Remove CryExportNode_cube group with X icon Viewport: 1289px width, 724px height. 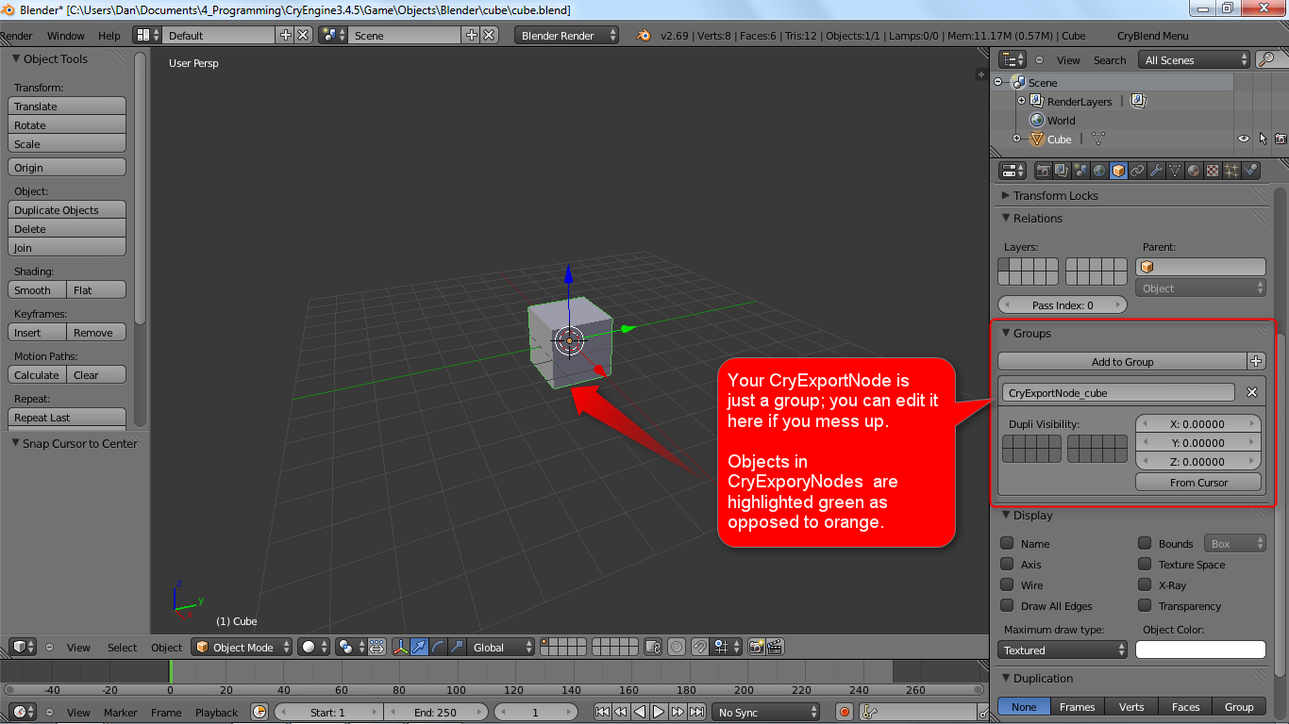click(x=1252, y=392)
